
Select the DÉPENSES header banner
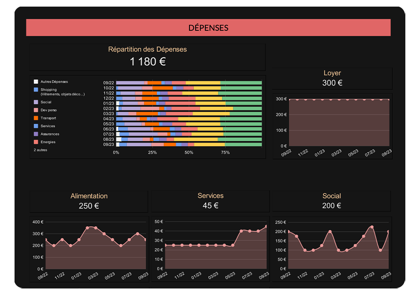click(x=208, y=28)
